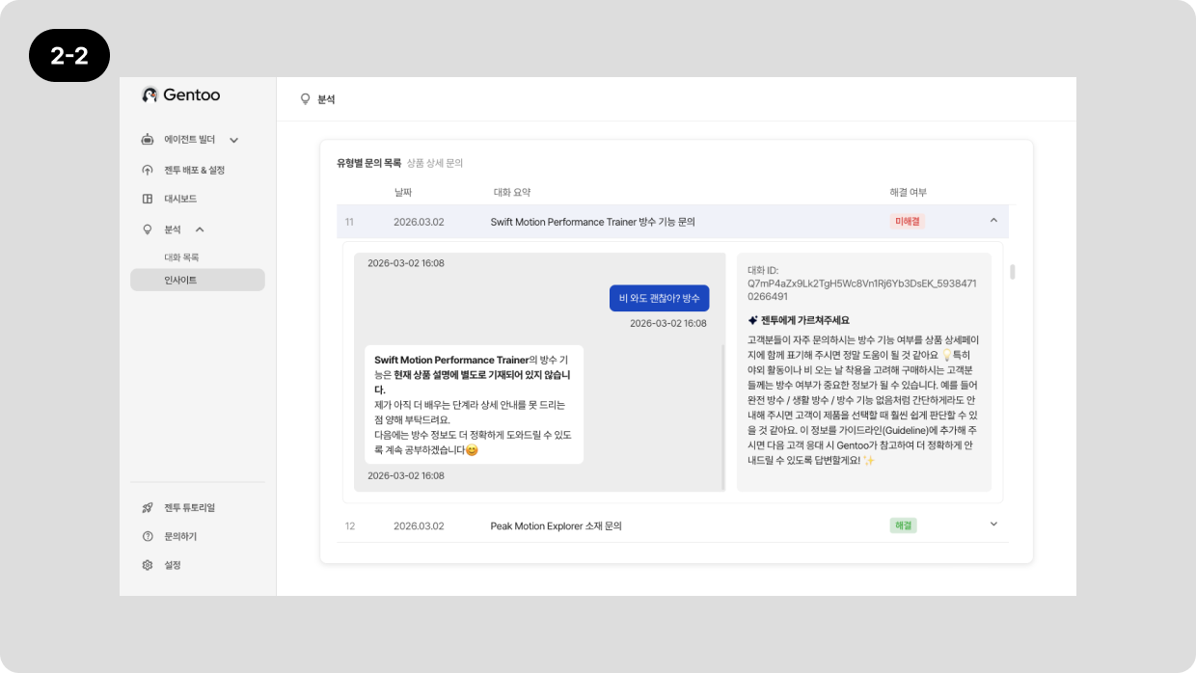
Task: Click the question mark icon for 문의하기
Action: point(148,536)
